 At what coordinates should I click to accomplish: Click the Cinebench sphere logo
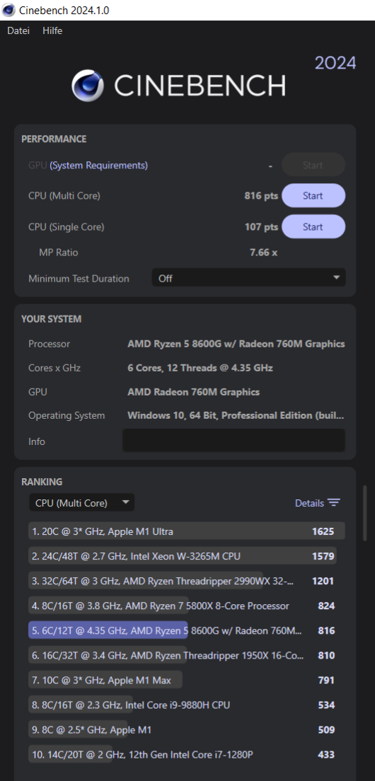[88, 85]
